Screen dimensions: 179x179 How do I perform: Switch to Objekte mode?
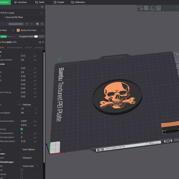tap(11, 37)
